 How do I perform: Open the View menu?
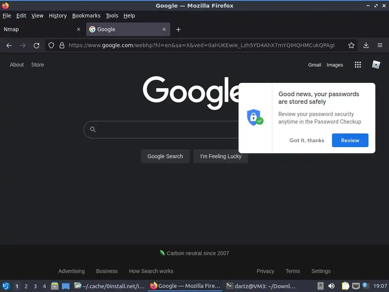(37, 16)
